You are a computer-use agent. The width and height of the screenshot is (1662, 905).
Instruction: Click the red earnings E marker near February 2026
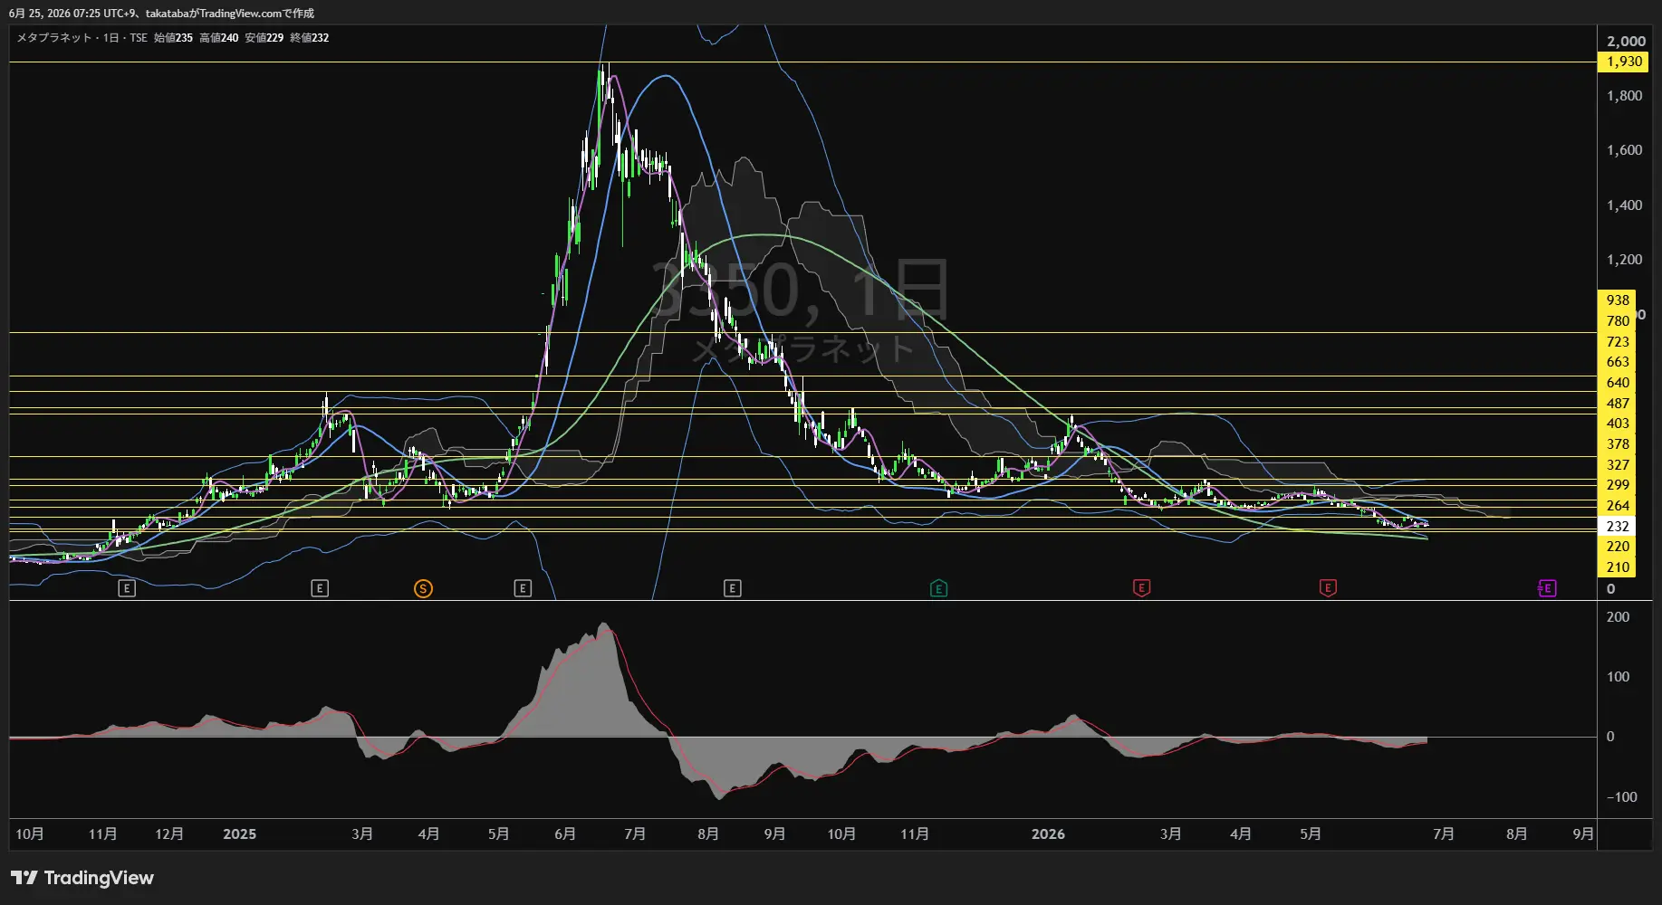pyautogui.click(x=1142, y=588)
